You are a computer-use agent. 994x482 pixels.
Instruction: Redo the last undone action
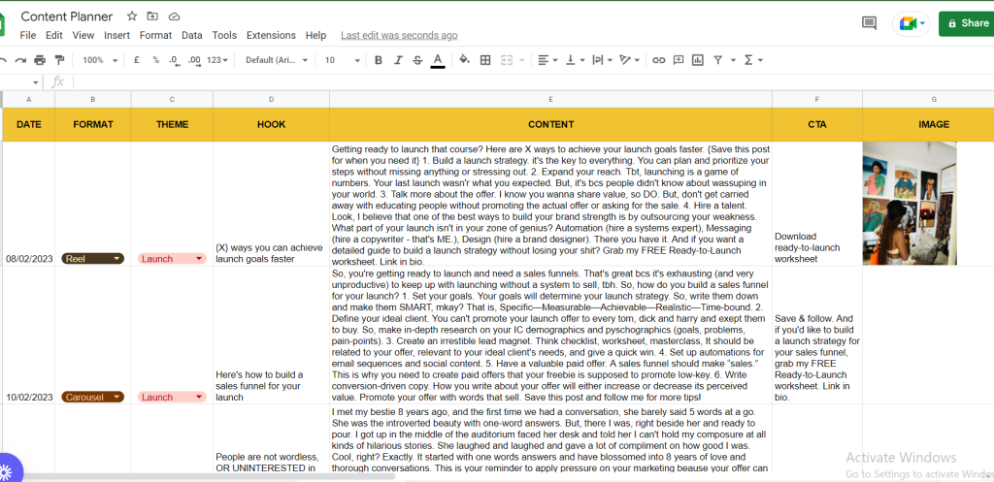[21, 60]
